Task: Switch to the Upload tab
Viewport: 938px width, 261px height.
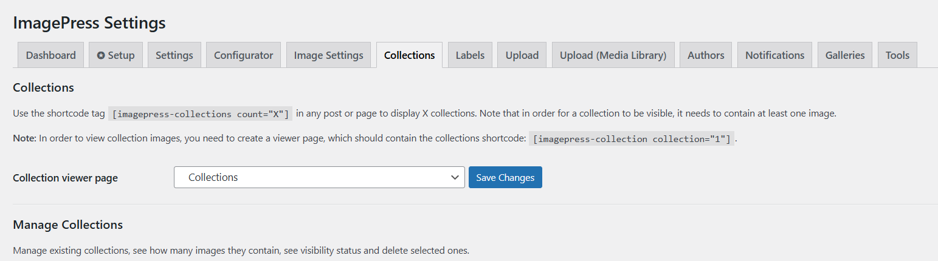Action: click(x=522, y=55)
